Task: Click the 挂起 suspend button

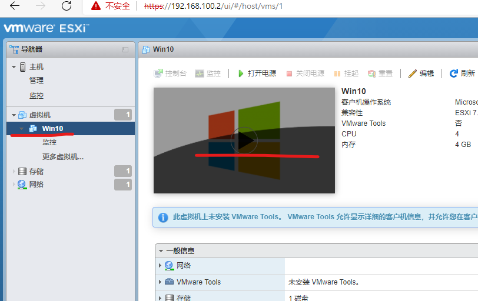Action: [x=346, y=73]
